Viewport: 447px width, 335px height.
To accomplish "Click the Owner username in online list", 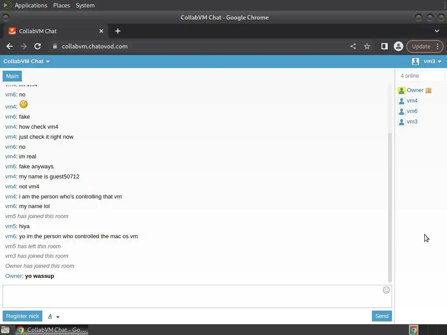I will point(415,90).
